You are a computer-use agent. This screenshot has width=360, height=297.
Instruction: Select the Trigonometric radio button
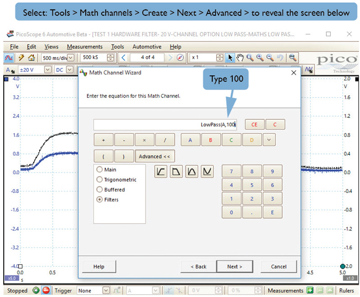(99, 180)
